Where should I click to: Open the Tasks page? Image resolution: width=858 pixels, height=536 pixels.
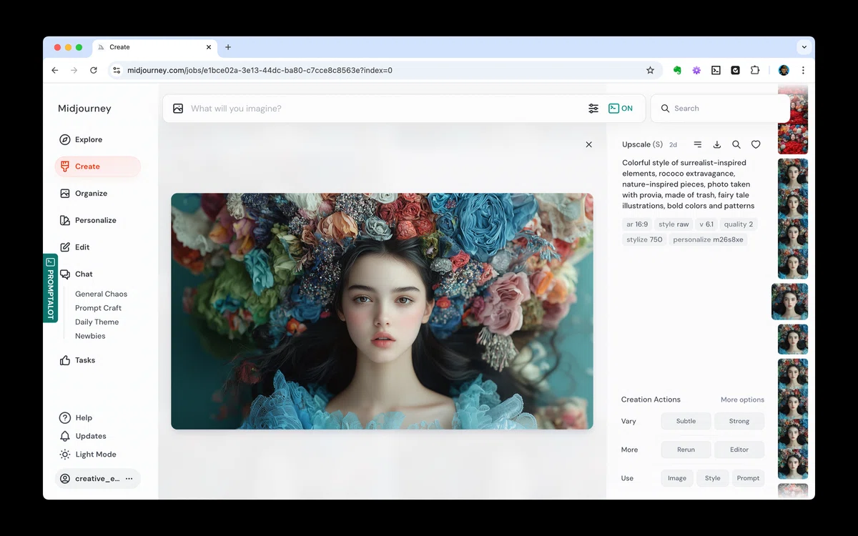pyautogui.click(x=77, y=360)
